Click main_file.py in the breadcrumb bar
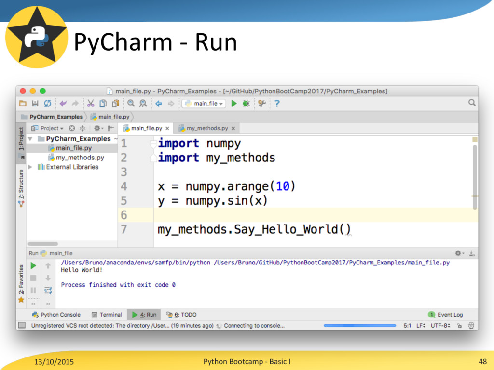494x370 pixels. 110,117
